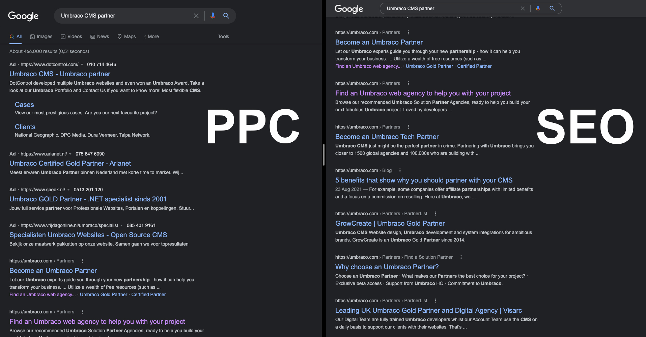Image resolution: width=646 pixels, height=337 pixels.
Task: Open 5 benefits why partner with your CMS result
Action: point(424,180)
